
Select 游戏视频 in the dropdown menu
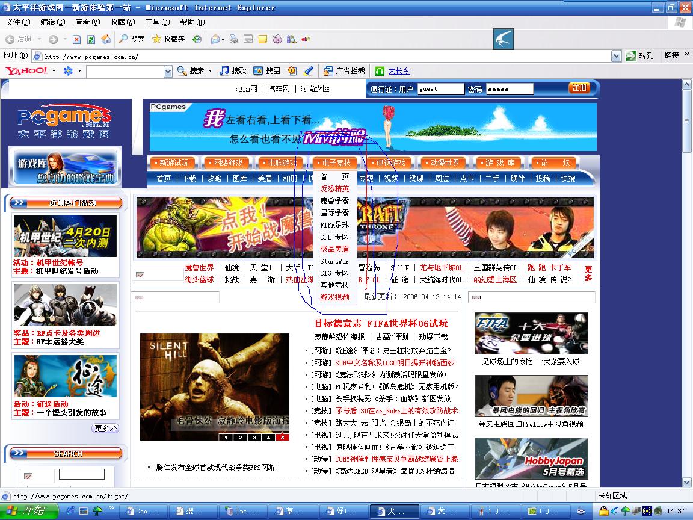coord(334,297)
